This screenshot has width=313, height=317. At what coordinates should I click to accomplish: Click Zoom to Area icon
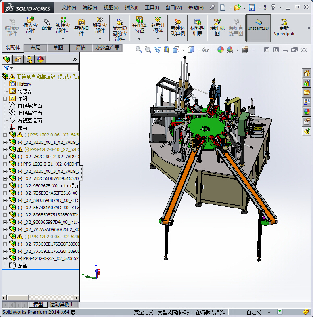[x=148, y=50]
